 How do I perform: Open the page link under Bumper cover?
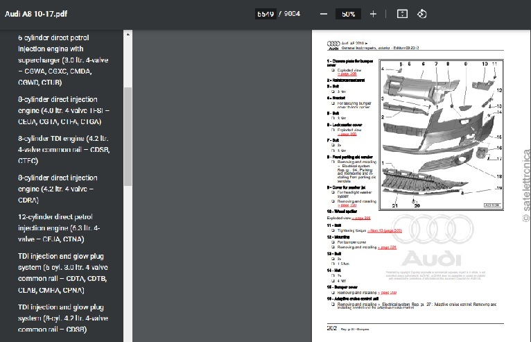pos(388,293)
